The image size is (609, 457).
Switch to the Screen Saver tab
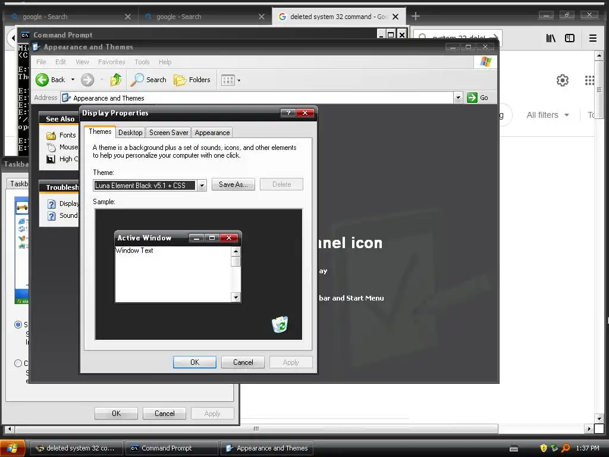pyautogui.click(x=168, y=133)
